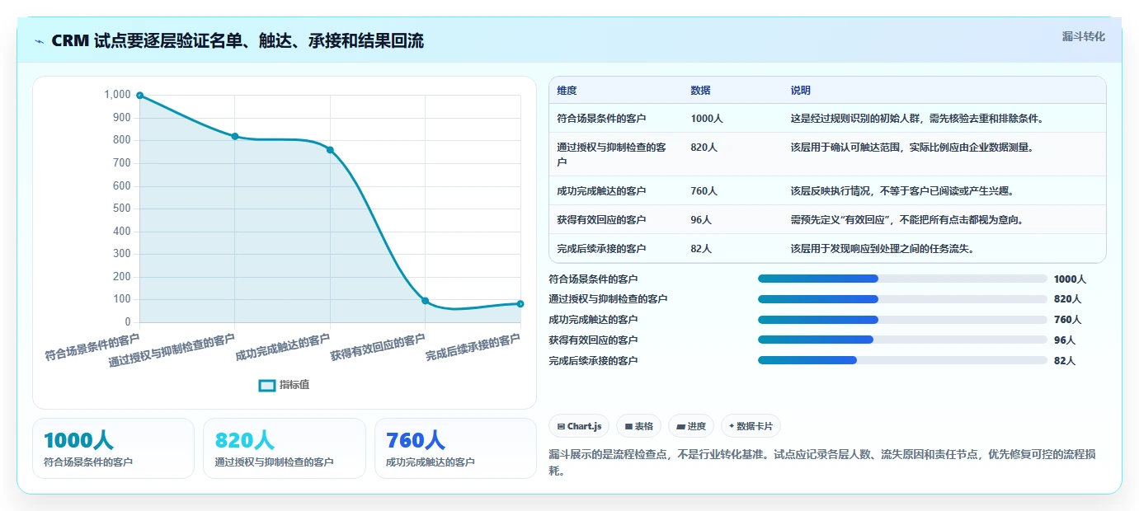
Task: Click progress bar for 通过授权与抑制检查的客户
Action: [902, 299]
